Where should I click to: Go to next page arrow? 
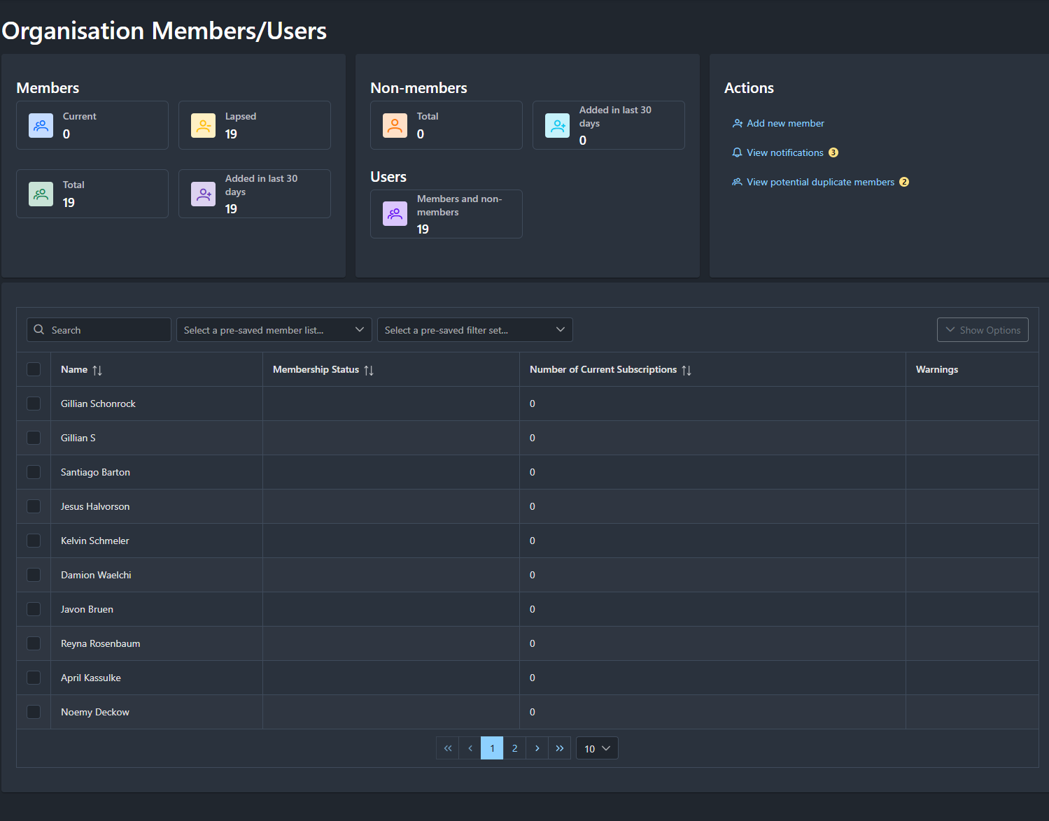tap(537, 748)
